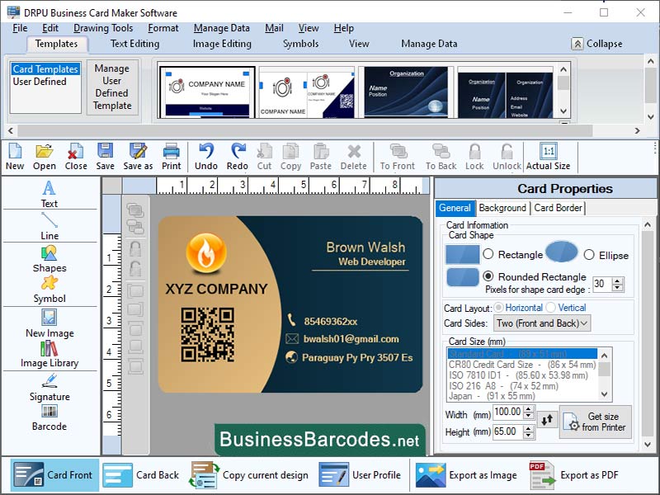Switch to the Background tab
660x495 pixels.
pos(502,208)
